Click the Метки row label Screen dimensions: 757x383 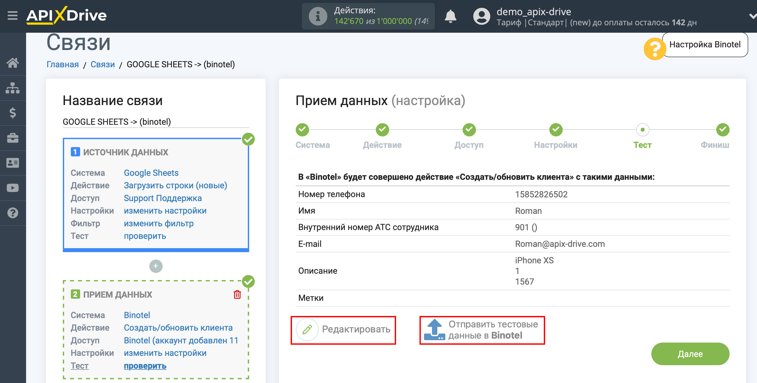pos(311,298)
